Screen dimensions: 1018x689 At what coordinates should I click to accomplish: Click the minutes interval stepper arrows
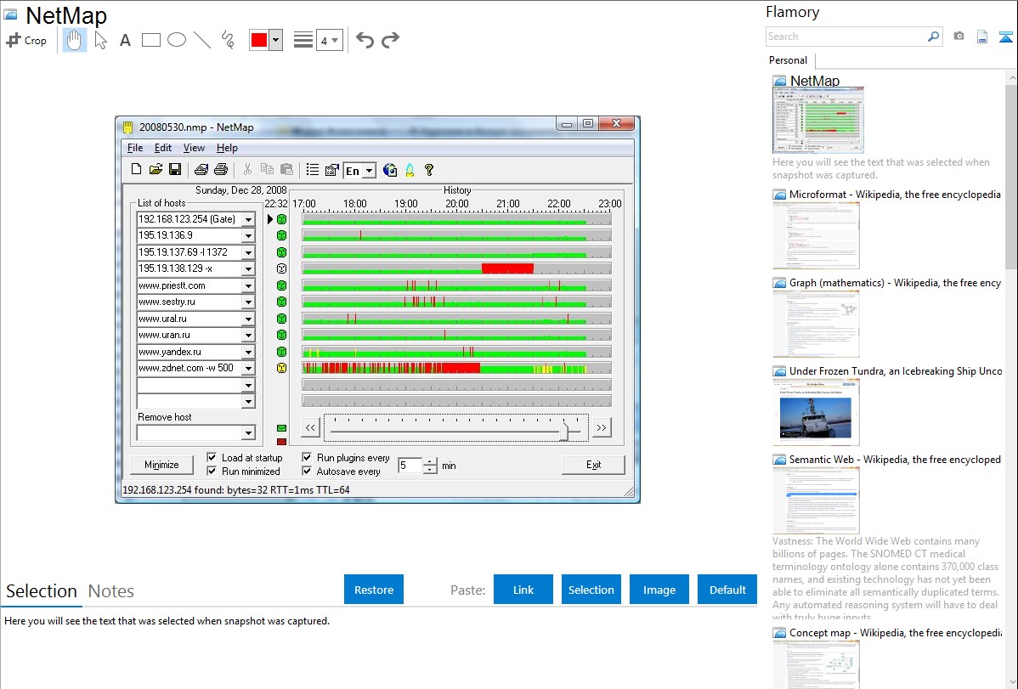[x=430, y=466]
